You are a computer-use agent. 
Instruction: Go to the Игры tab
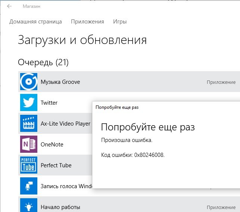pyautogui.click(x=120, y=22)
